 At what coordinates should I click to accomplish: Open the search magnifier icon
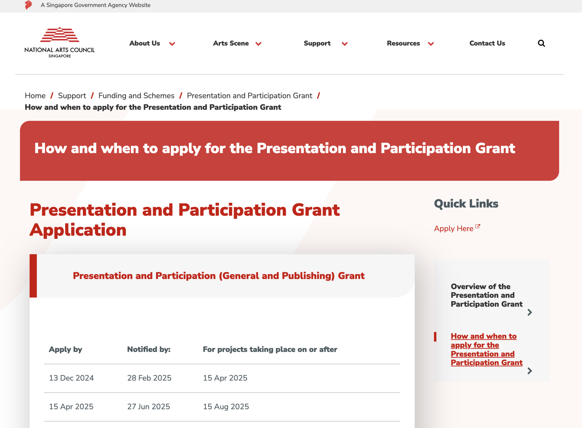[x=541, y=43]
